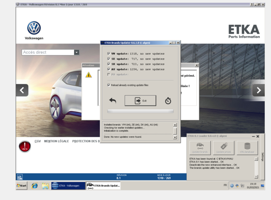This screenshot has height=200, width=271.
Task: Click the FR language indicator
Action: [225, 185]
